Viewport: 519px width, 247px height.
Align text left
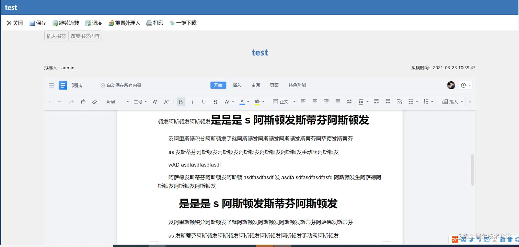[x=303, y=102]
